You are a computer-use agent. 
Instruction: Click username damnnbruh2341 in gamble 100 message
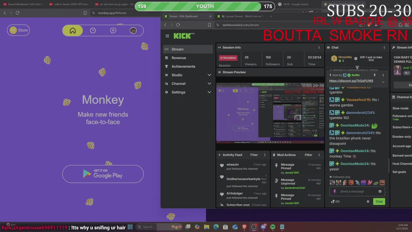360,113
